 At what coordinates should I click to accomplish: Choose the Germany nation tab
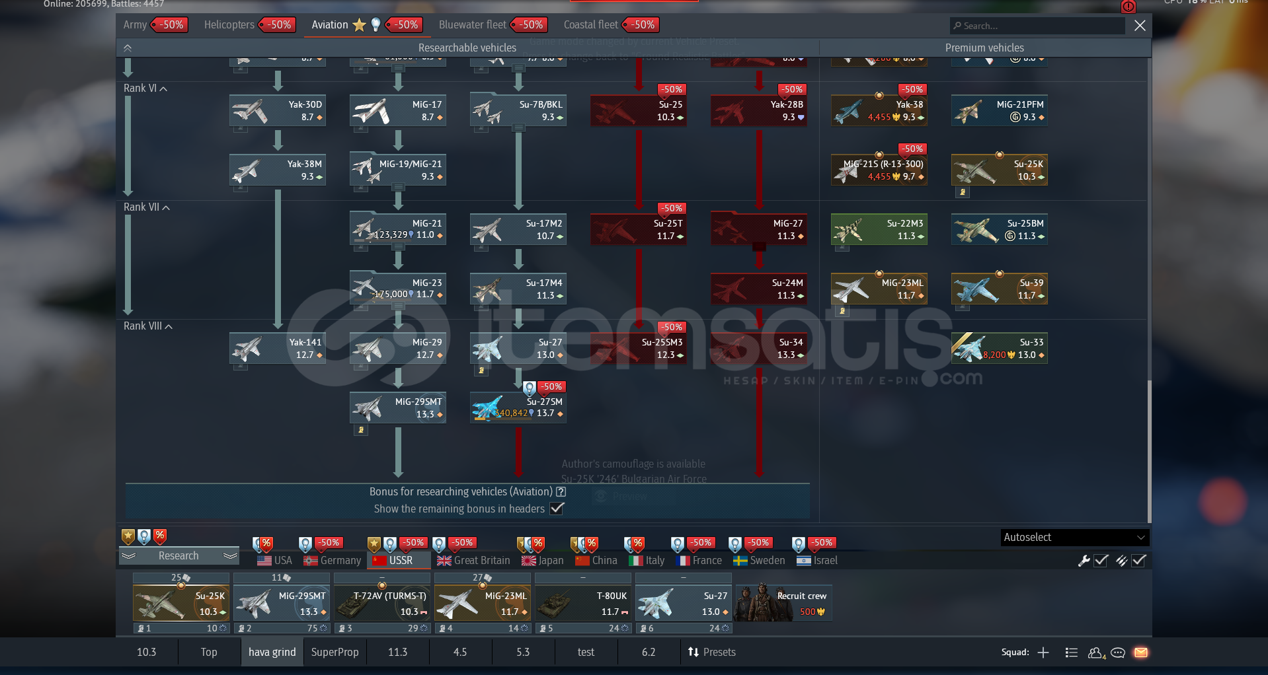(332, 560)
